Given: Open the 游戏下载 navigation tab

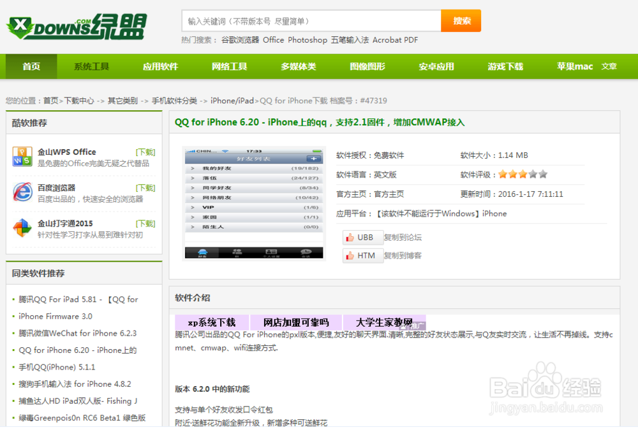Looking at the screenshot, I should 505,66.
